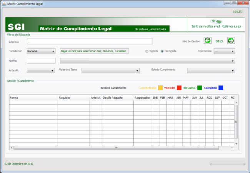250x173 pixels.
Task: Select the Derogada radio button
Action: [x=162, y=51]
